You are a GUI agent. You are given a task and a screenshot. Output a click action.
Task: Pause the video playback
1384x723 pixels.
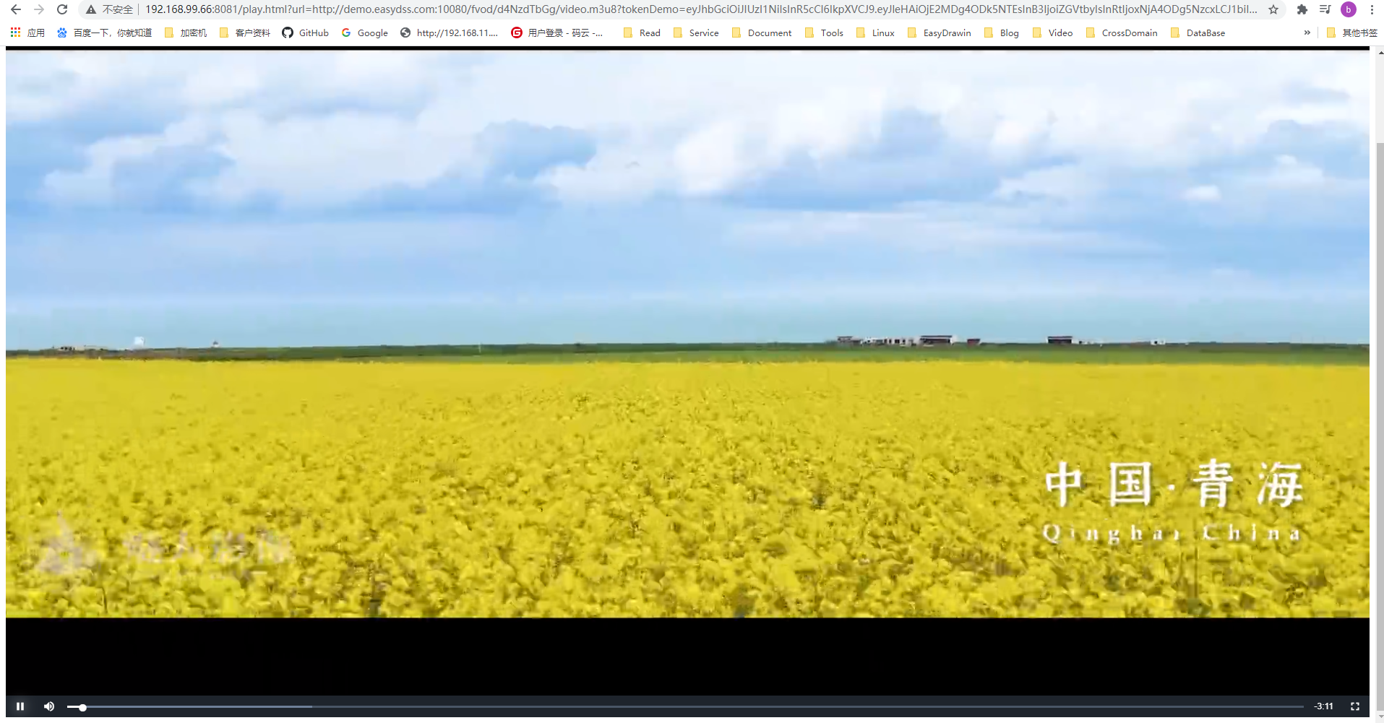pyautogui.click(x=20, y=706)
